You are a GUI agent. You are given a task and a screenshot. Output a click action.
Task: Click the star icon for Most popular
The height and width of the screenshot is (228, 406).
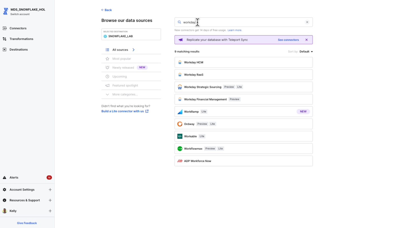pos(107,59)
